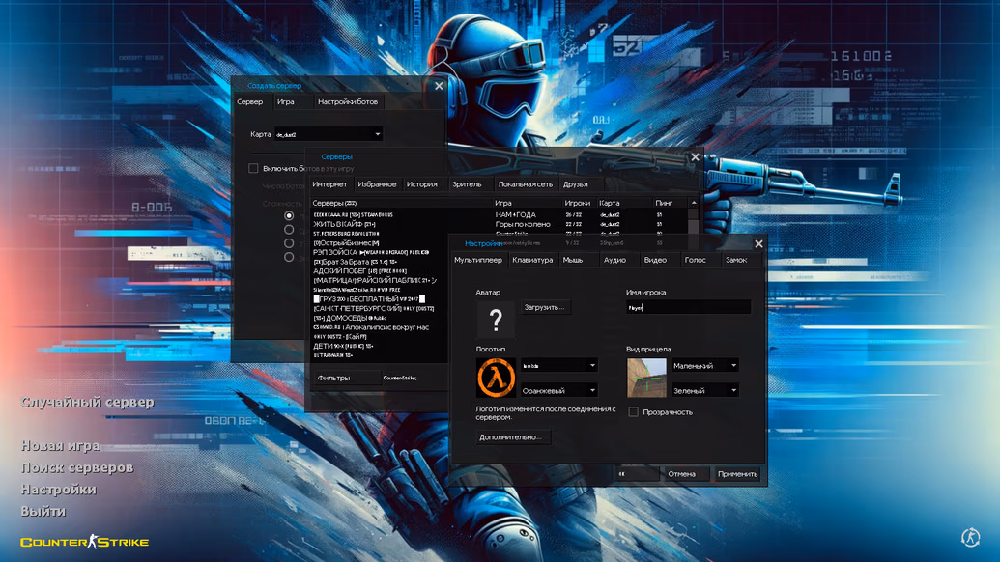Sort by the Игра column header
The width and height of the screenshot is (1000, 562).
coord(527,203)
